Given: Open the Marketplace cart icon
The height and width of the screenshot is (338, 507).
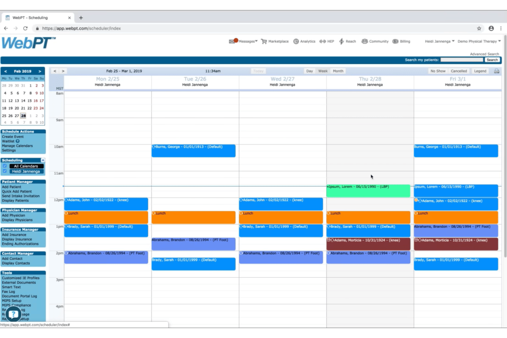Looking at the screenshot, I should [264, 41].
